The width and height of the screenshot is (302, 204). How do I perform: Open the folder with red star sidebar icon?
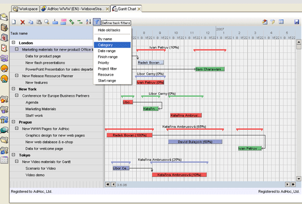pos(5,99)
